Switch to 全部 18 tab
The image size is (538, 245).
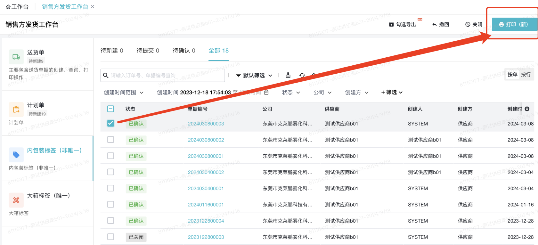219,51
